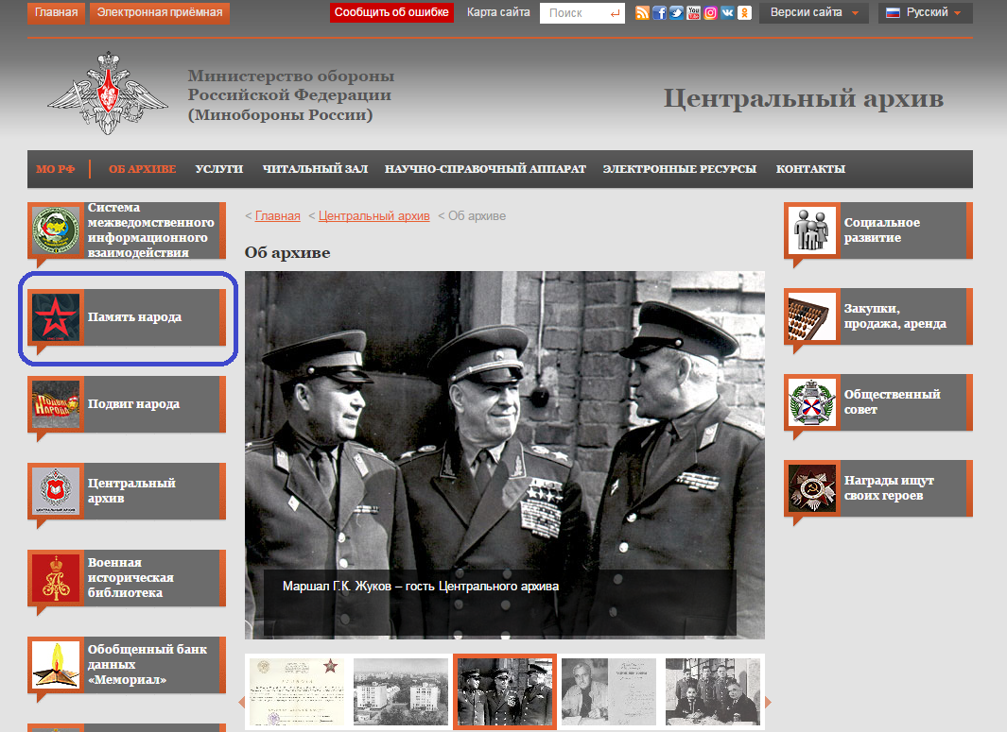
Task: Click the Общественный совет emblem icon
Action: (x=812, y=403)
